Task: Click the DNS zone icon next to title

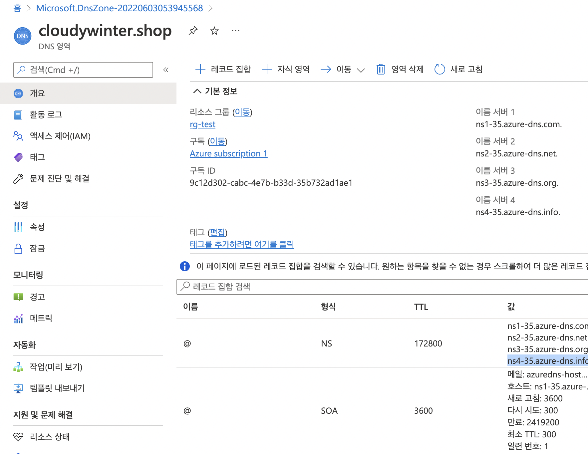Action: click(23, 36)
